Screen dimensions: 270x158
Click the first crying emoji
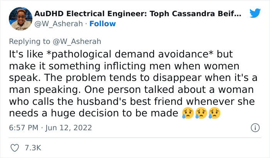point(187,113)
